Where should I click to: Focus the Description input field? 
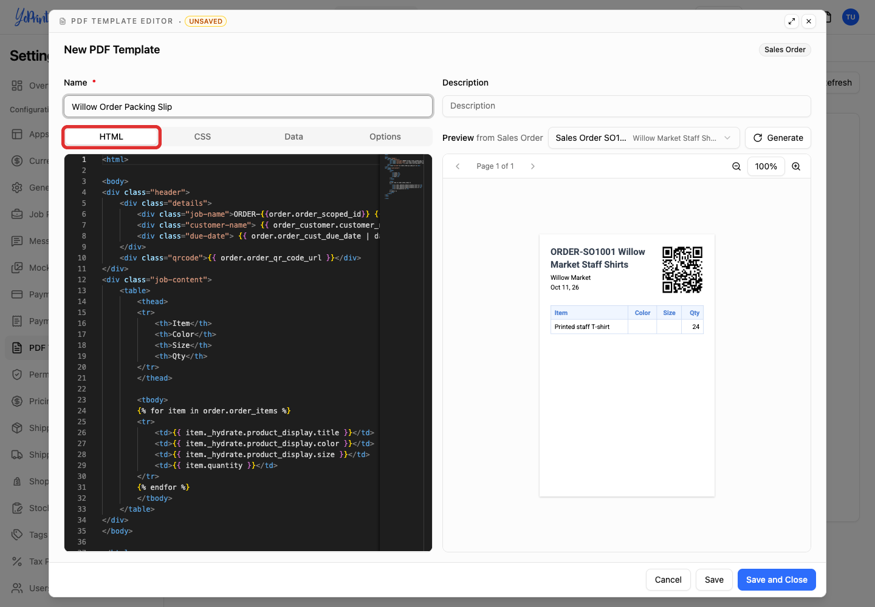click(626, 106)
